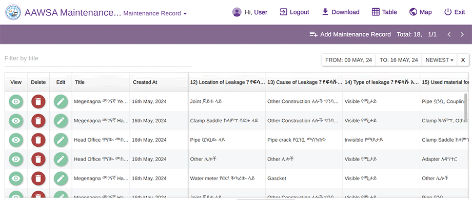Open the user avatar profile icon
Viewport: 472px width, 200px height.
(x=237, y=12)
